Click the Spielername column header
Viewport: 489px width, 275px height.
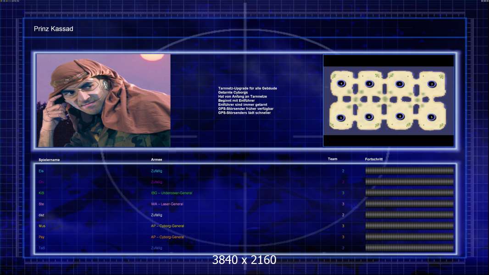tap(49, 160)
